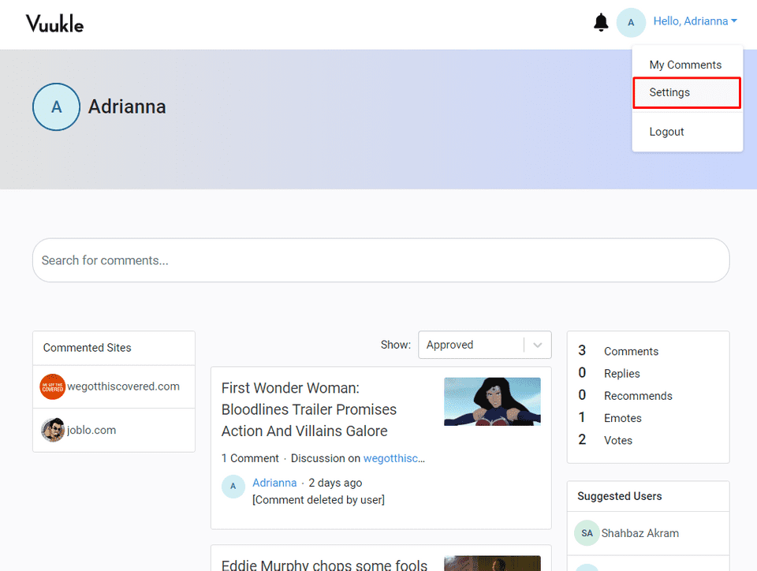
Task: Click the wegotthiscovered discussion link
Action: [x=393, y=457]
